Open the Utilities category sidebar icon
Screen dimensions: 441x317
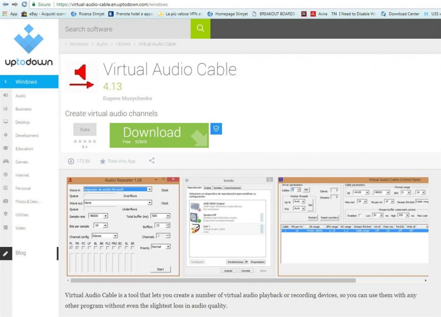pyautogui.click(x=6, y=214)
